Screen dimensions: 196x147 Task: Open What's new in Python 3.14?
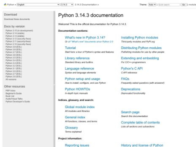[x=85, y=38]
